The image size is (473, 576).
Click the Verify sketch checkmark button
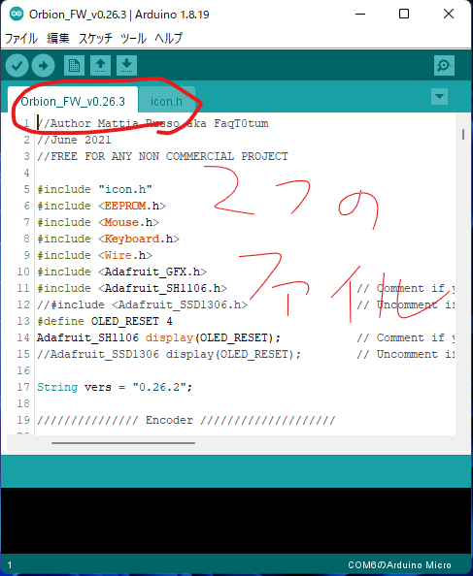[x=17, y=66]
